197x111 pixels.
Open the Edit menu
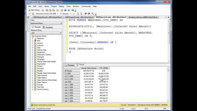35,6
